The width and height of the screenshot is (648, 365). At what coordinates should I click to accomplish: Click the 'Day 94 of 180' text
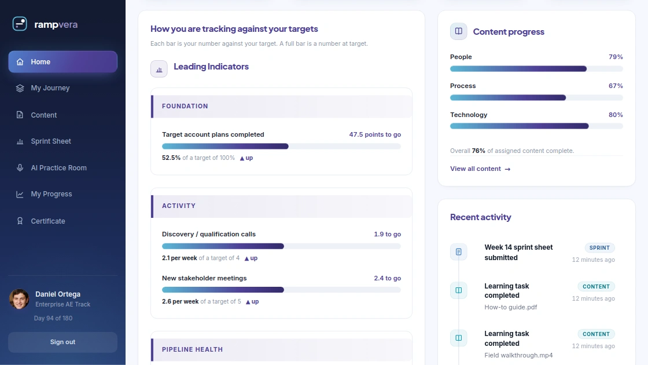[x=53, y=318]
